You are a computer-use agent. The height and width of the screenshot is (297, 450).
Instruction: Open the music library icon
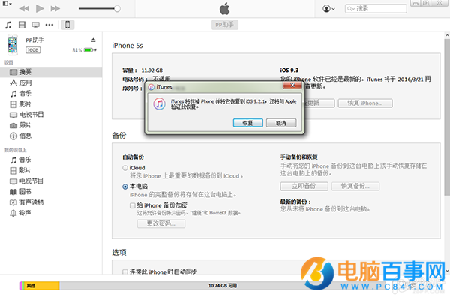pos(8,25)
